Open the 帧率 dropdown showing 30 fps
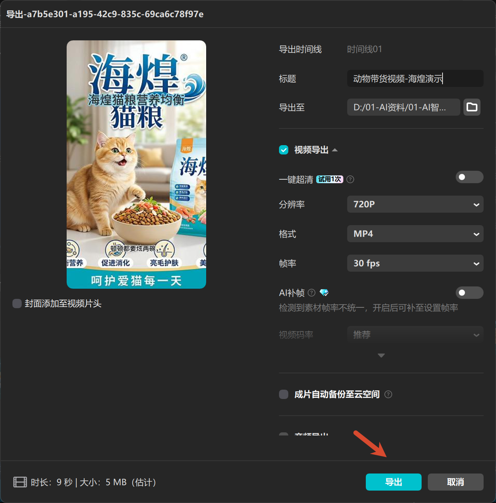 pyautogui.click(x=415, y=263)
